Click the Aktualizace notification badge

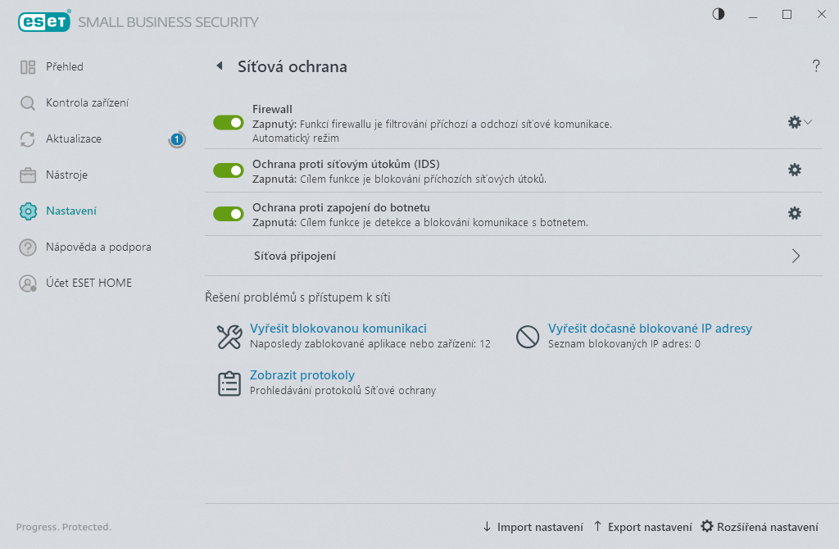[x=177, y=139]
